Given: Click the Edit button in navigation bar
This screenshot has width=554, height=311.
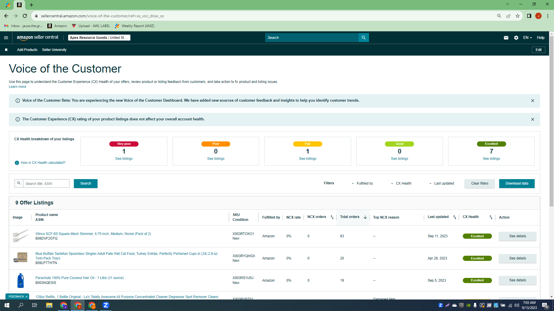Looking at the screenshot, I should coord(538,50).
